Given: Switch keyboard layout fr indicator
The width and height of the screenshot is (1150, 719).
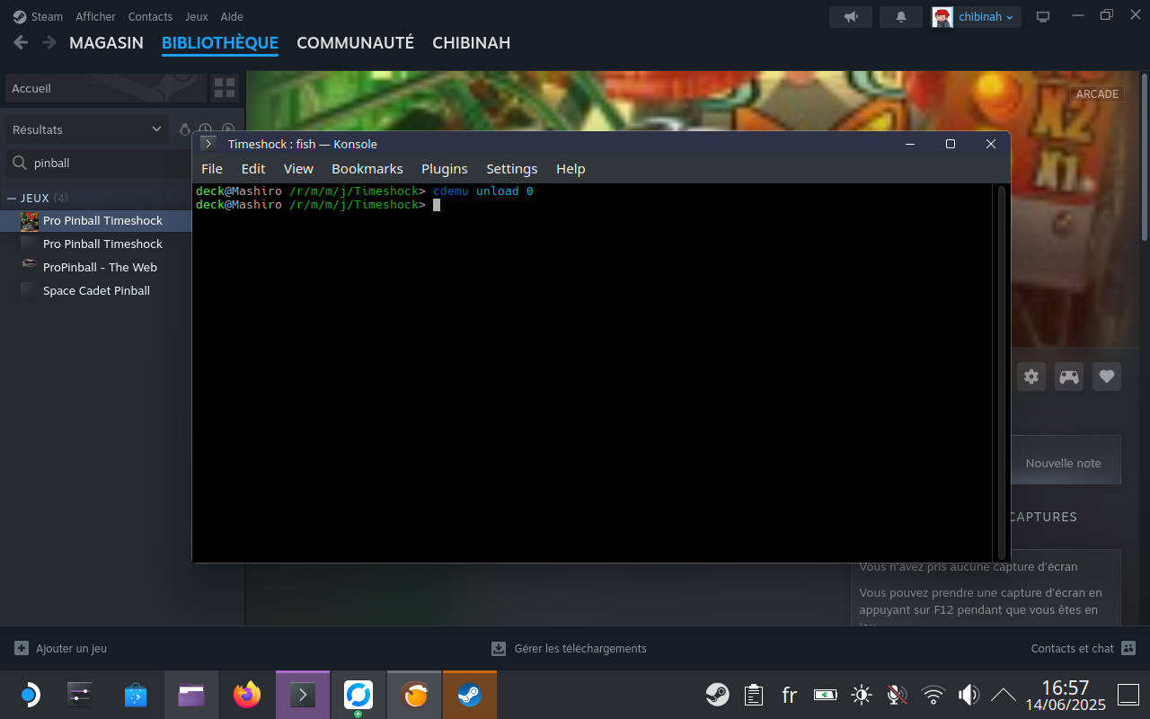Looking at the screenshot, I should tap(789, 695).
